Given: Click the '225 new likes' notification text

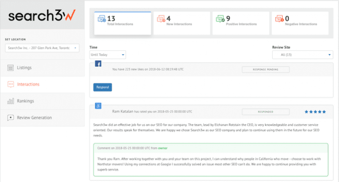Looking at the screenshot, I should click(148, 69).
